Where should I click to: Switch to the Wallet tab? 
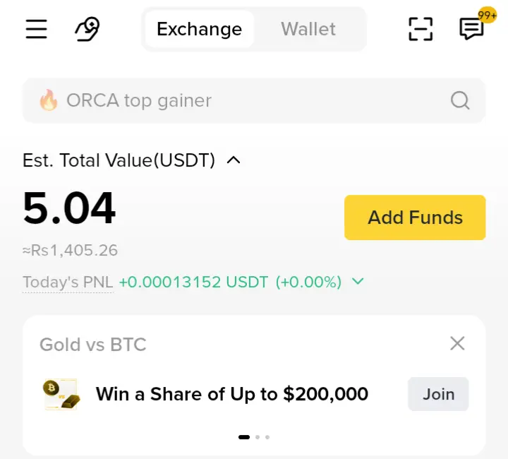coord(308,29)
